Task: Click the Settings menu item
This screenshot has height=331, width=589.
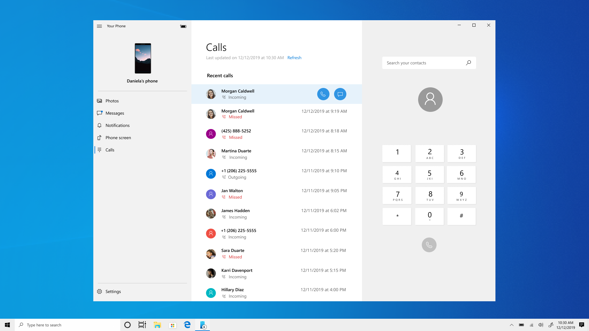Action: [113, 291]
